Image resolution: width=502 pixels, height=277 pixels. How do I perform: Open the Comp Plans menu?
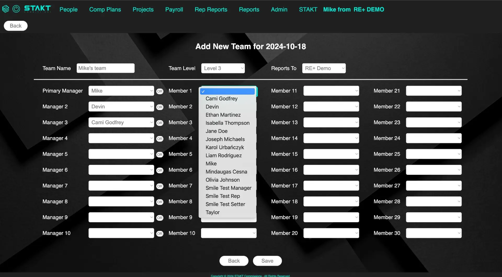click(105, 9)
